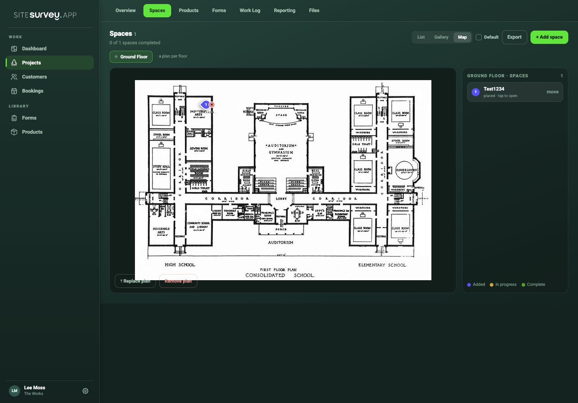Click the LM user avatar
The width and height of the screenshot is (578, 403).
[15, 391]
